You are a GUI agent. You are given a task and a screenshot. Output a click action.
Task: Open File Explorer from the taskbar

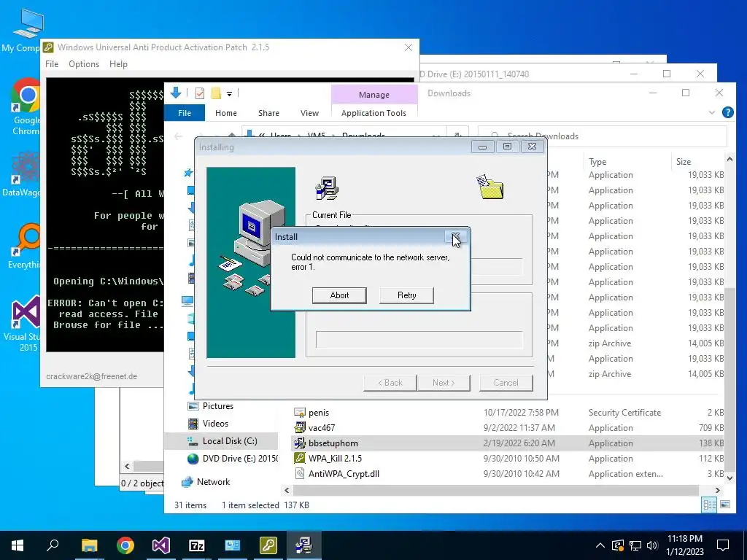(89, 545)
